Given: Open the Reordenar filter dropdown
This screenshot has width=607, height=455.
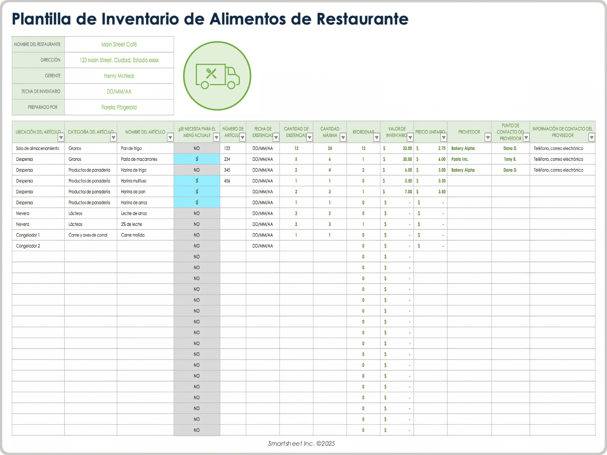Looking at the screenshot, I should point(377,137).
